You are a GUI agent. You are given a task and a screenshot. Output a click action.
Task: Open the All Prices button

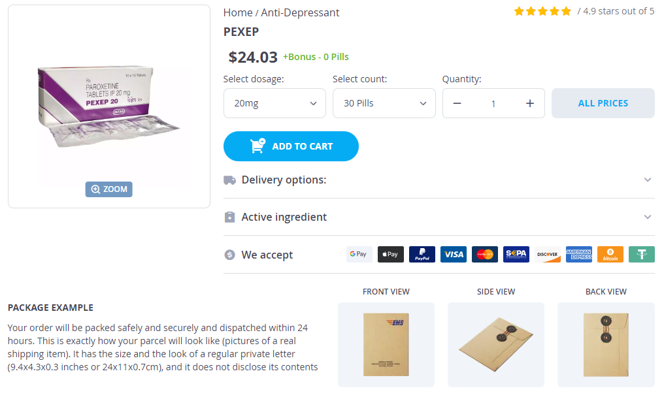pyautogui.click(x=603, y=103)
